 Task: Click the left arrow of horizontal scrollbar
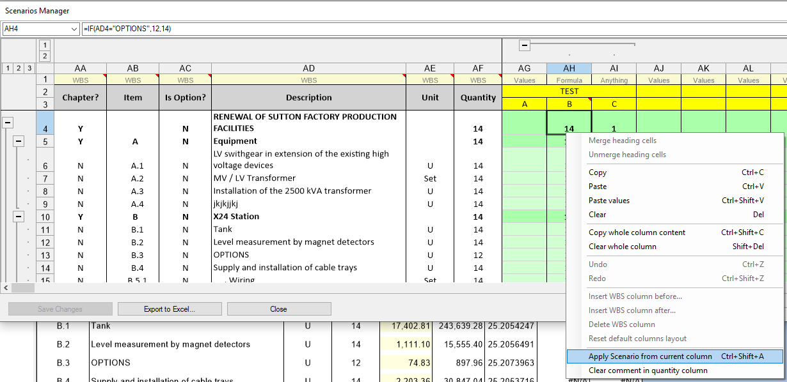[x=6, y=288]
